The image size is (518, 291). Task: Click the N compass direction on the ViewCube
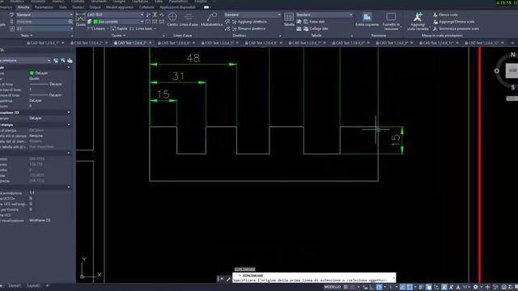pos(513,55)
